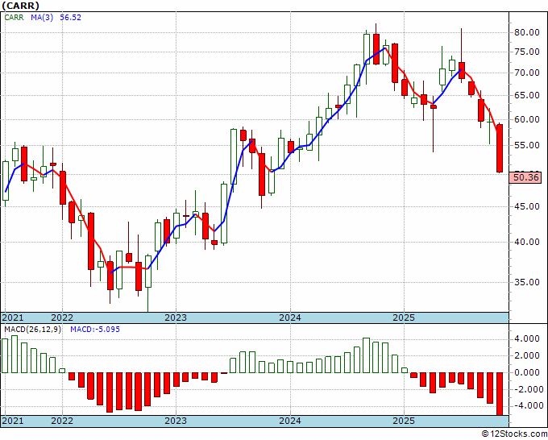Click the 56.52 moving average value
This screenshot has height=440, width=548.
pyautogui.click(x=71, y=17)
